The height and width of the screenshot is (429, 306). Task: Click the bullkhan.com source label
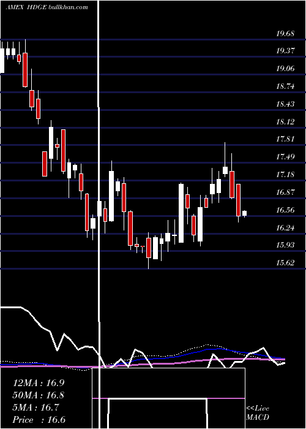point(68,7)
